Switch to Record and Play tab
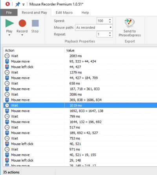Screen dimensions: 157x175 pos(34,12)
